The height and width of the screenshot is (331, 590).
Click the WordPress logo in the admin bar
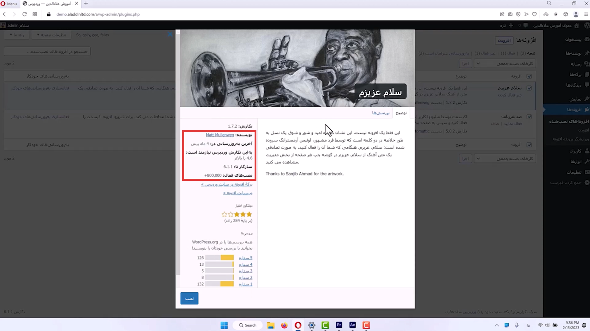[x=586, y=25]
